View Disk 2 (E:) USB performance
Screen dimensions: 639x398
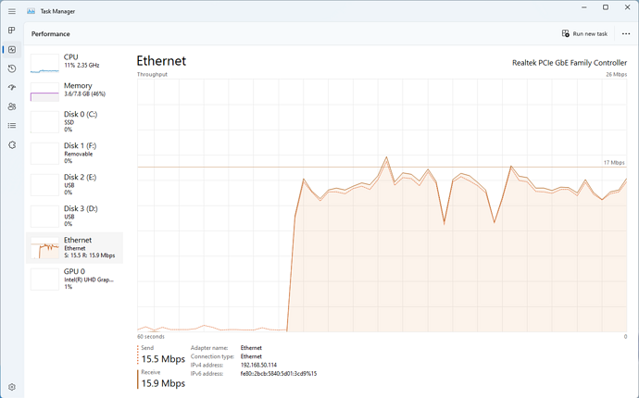pos(75,184)
